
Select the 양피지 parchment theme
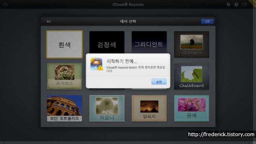tap(149, 108)
